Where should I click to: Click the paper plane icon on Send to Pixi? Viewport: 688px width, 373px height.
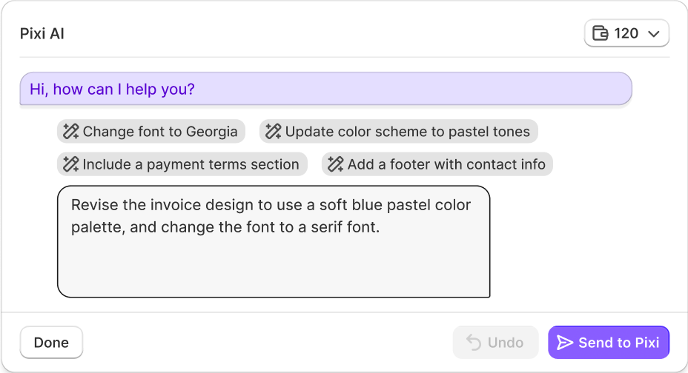(565, 343)
